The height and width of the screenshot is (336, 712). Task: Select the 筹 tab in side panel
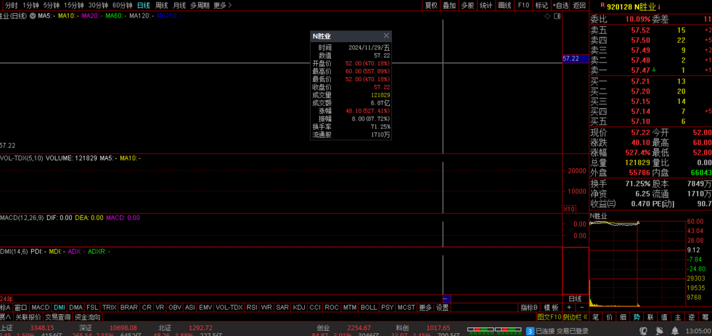pos(705,316)
